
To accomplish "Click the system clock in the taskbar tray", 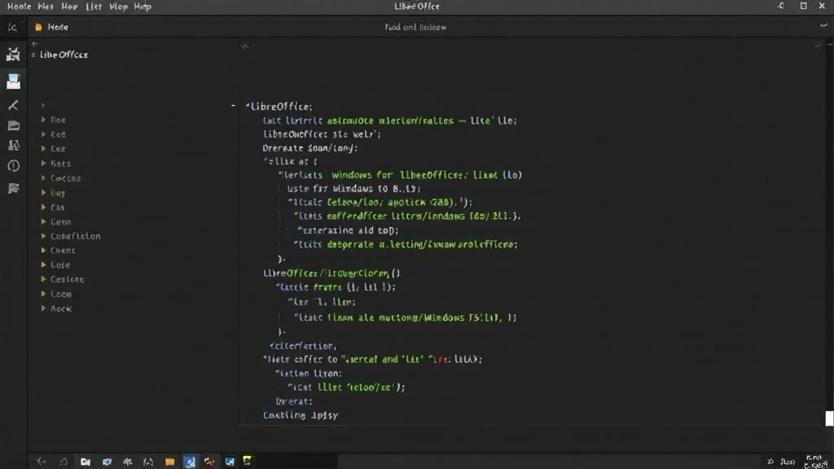I will pos(815,462).
